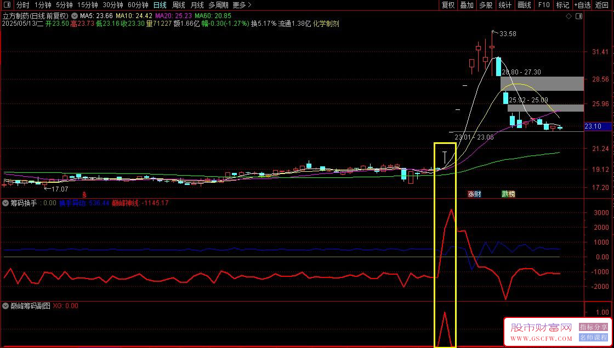Click the 涨财 tag on chart
The width and height of the screenshot is (614, 348).
click(474, 194)
